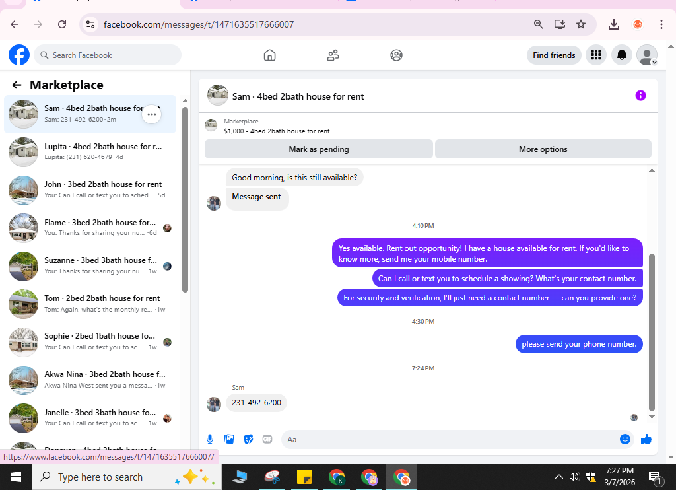Open the account profile menu
Viewport: 676px width, 490px height.
[x=647, y=55]
